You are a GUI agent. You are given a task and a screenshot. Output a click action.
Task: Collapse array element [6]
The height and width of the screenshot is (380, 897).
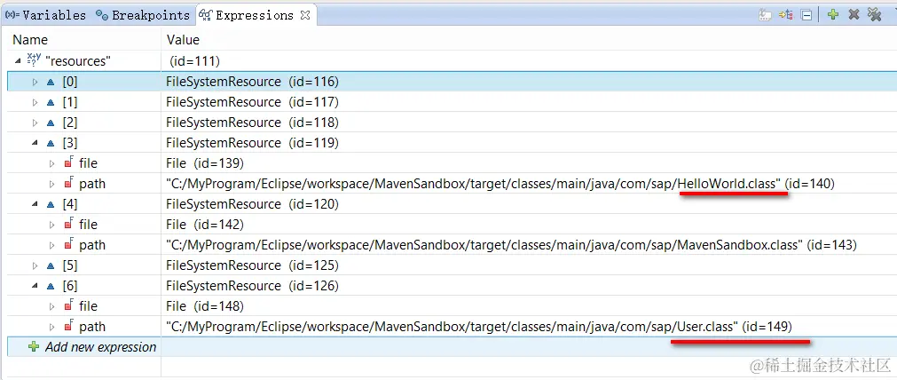coord(35,286)
